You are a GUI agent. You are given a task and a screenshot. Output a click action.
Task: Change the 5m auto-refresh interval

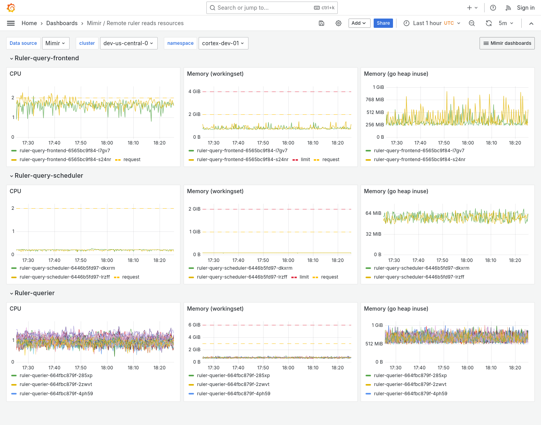[x=505, y=23]
